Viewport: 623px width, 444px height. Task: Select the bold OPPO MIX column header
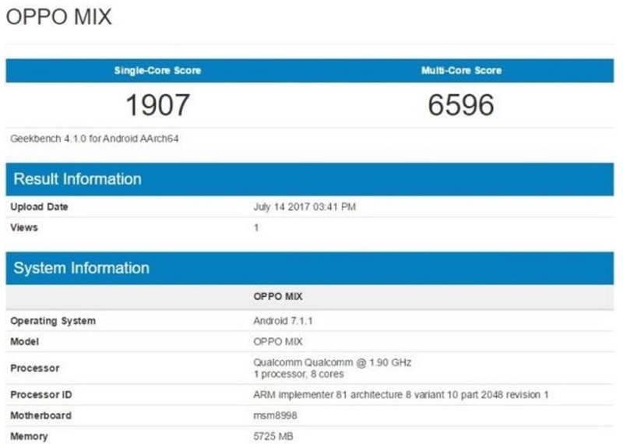pos(278,296)
